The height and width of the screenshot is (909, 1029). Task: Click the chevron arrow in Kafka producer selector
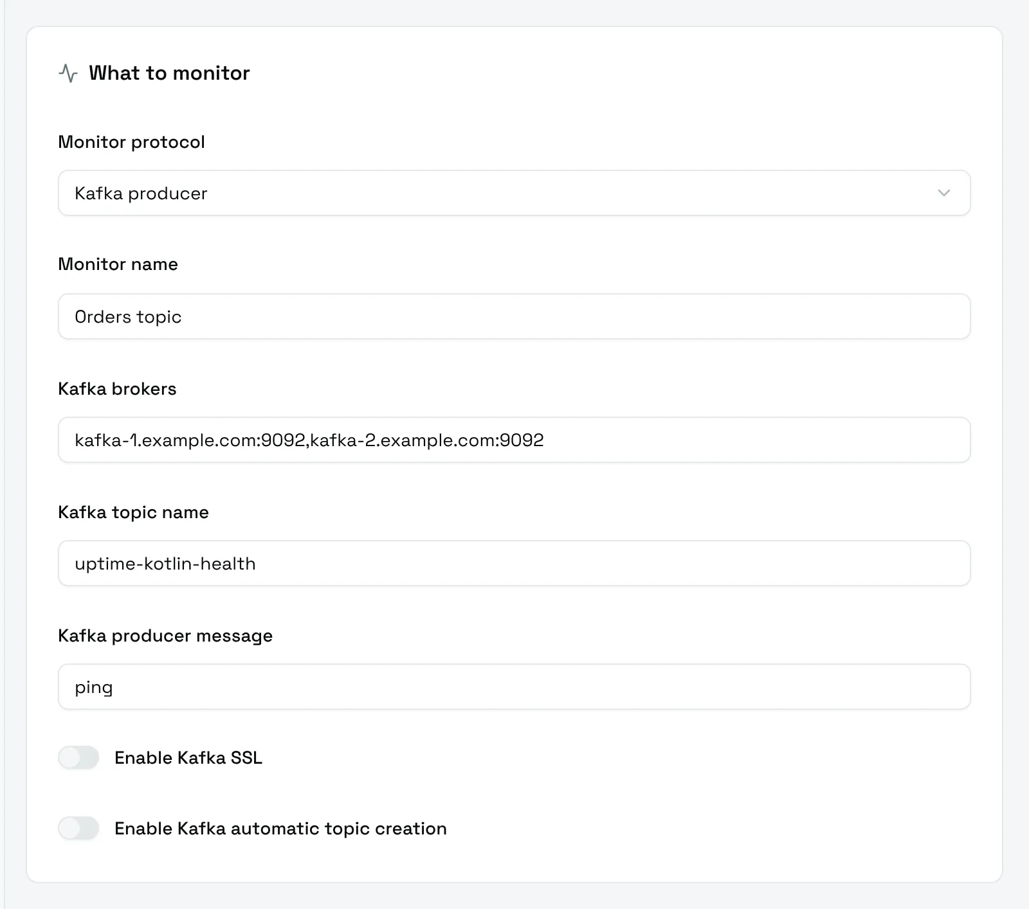pyautogui.click(x=943, y=193)
